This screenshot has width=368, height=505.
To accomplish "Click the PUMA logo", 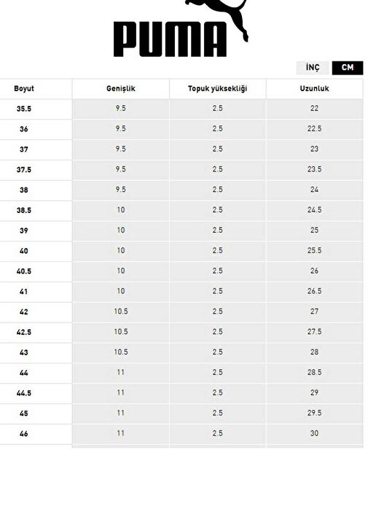I will pyautogui.click(x=181, y=28).
